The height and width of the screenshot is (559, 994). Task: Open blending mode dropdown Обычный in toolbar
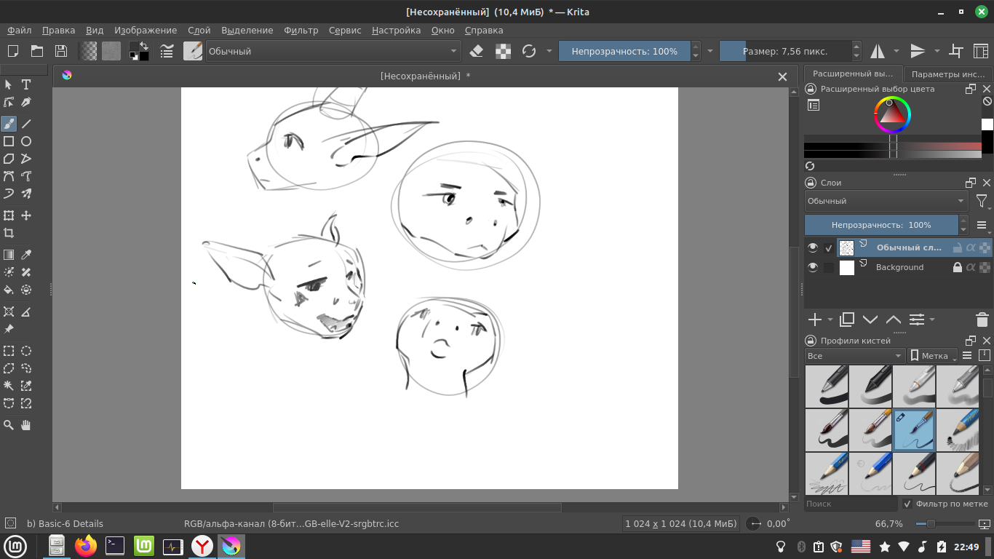tap(333, 51)
